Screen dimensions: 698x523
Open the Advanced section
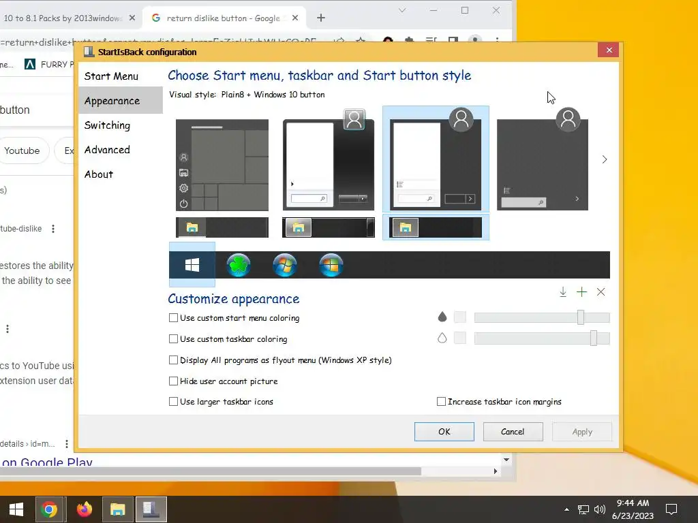tap(107, 150)
